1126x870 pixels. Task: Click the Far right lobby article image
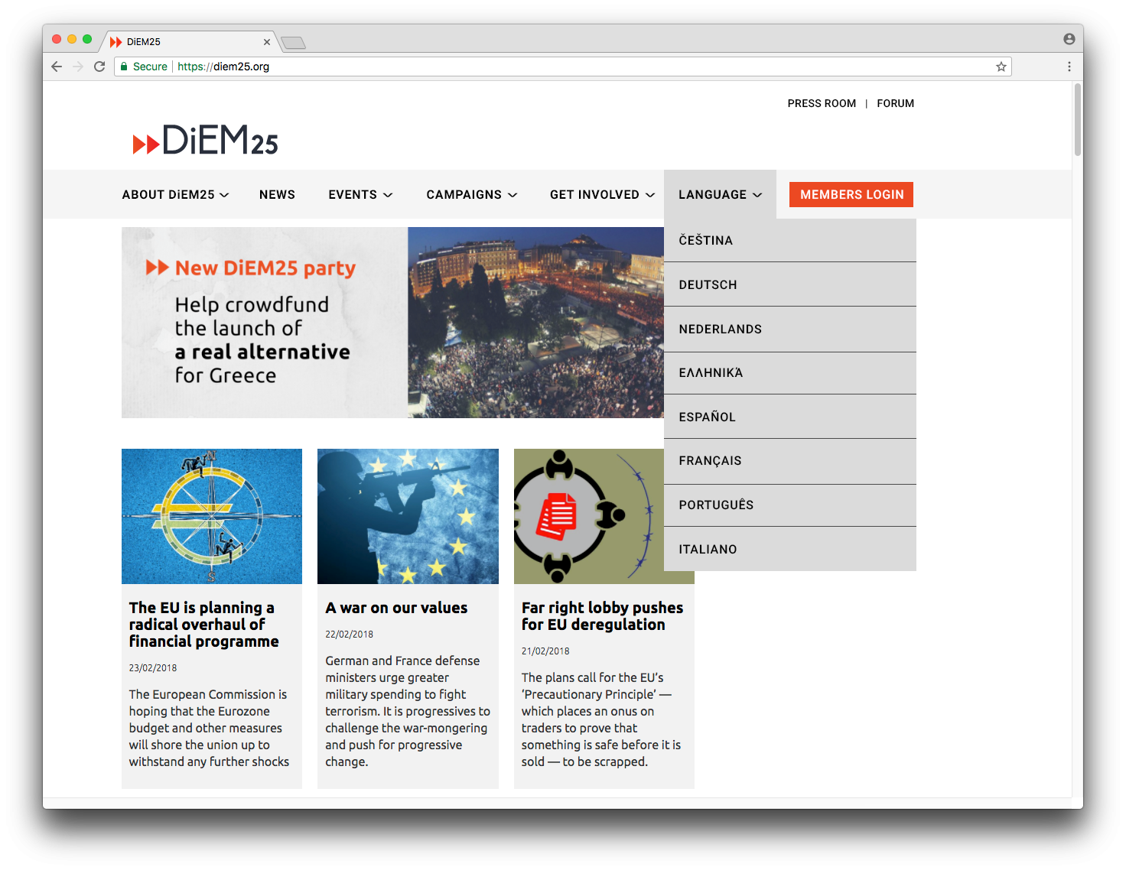coord(589,516)
